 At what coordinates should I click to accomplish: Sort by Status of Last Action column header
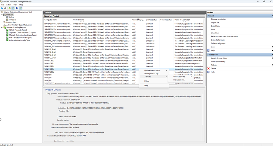click(188, 20)
